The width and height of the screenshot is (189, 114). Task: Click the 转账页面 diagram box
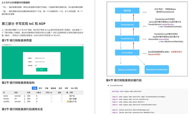(127, 11)
